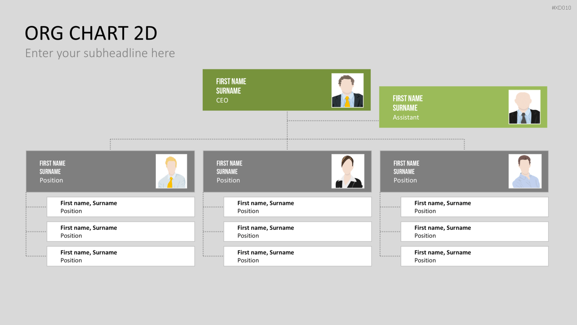
Task: Click 'Position' label in the right grey box
Action: pos(405,180)
